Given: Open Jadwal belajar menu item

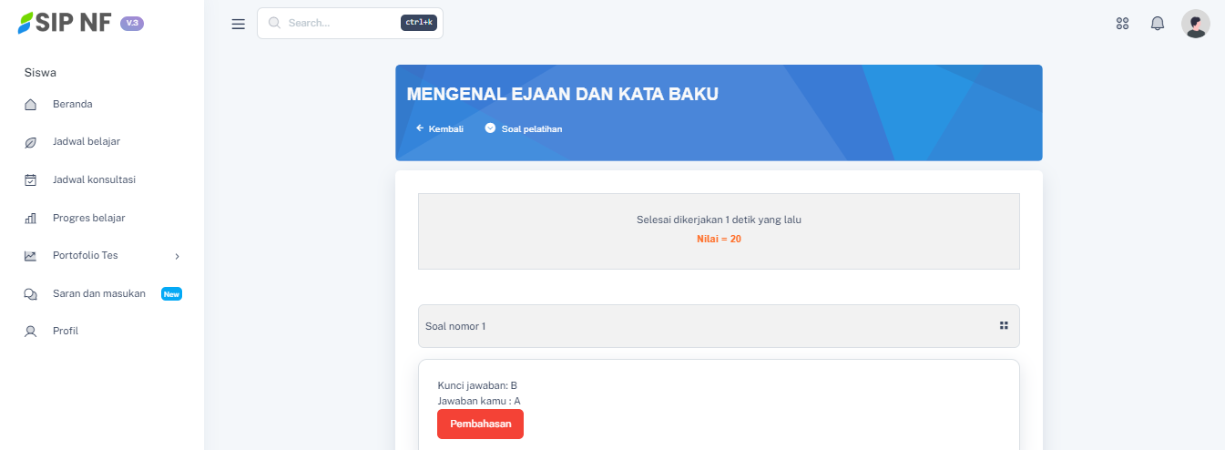Looking at the screenshot, I should click(86, 141).
